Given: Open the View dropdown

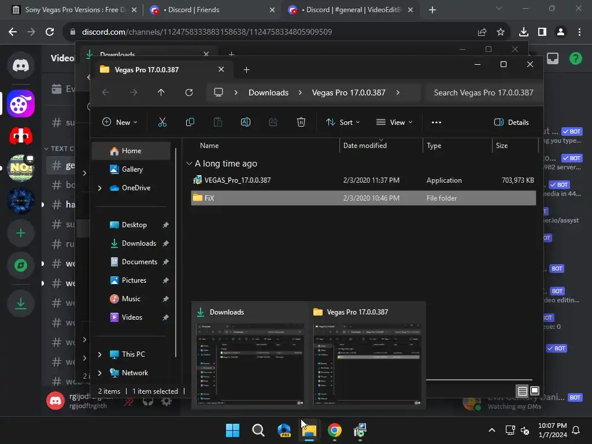Looking at the screenshot, I should point(394,122).
